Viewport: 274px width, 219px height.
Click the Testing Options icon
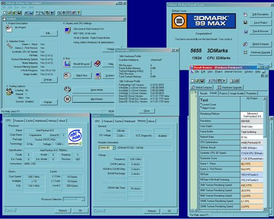pos(9,92)
